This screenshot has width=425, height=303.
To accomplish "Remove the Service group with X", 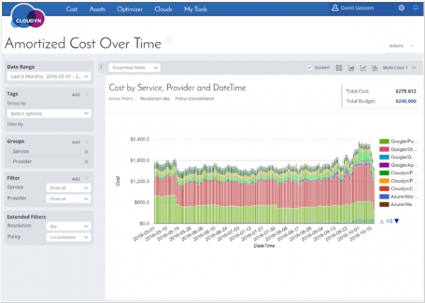I will coord(86,151).
